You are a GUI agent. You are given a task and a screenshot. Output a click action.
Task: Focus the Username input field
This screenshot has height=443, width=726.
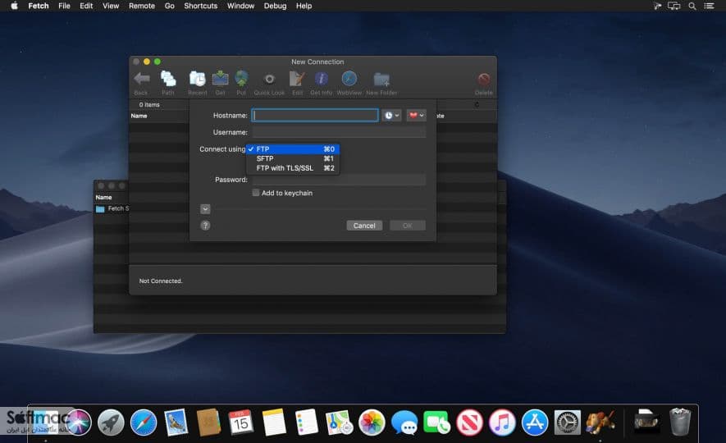pos(339,132)
